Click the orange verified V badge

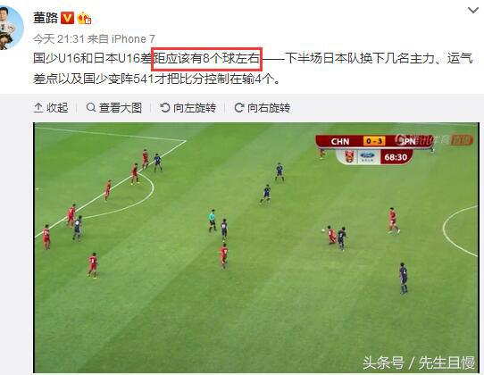pyautogui.click(x=67, y=18)
